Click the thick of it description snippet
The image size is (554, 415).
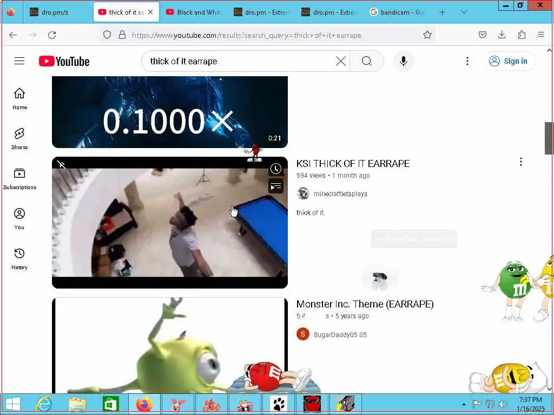(x=311, y=212)
